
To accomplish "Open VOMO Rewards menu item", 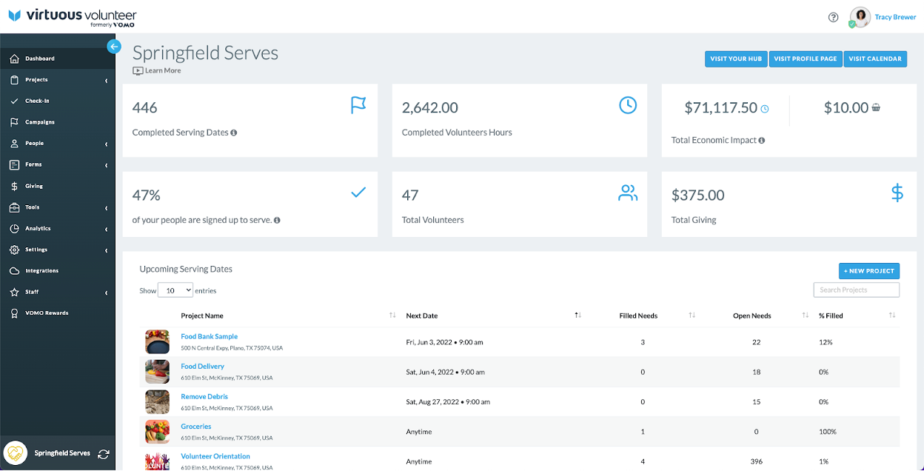I will tap(58, 313).
